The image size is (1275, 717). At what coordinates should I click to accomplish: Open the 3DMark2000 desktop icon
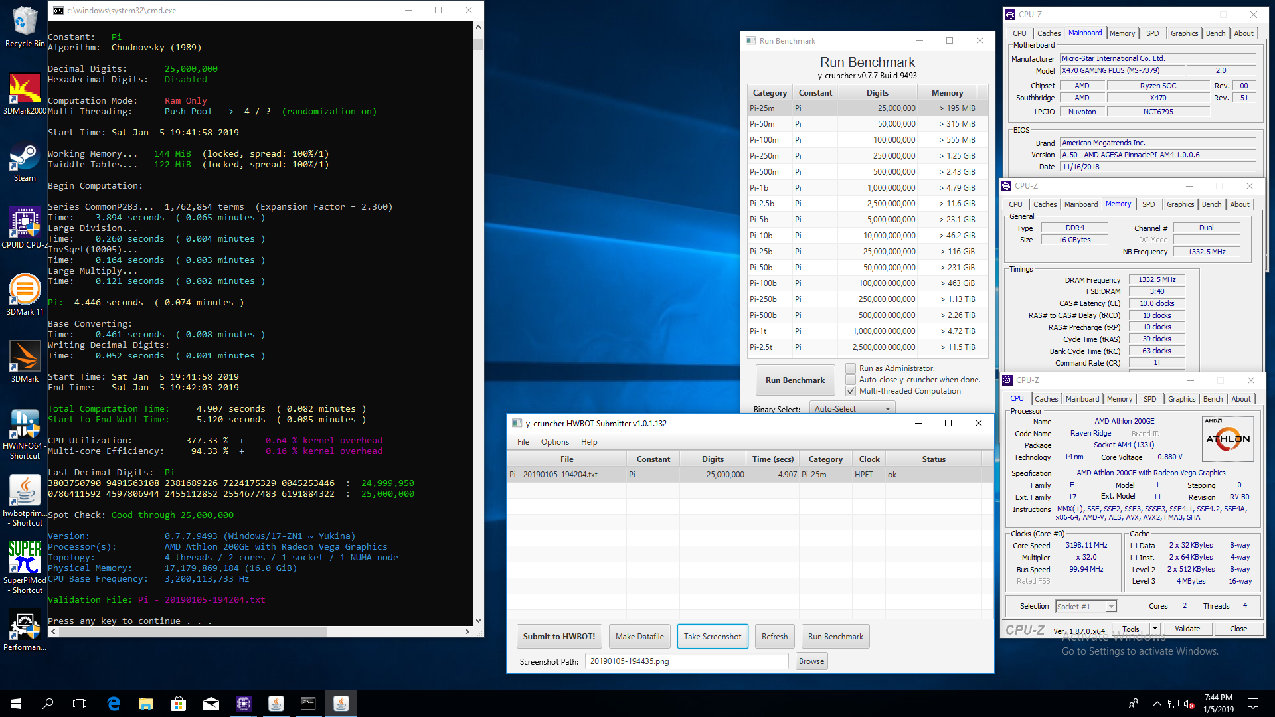25,94
